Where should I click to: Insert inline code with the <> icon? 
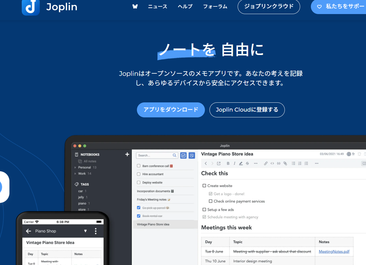(272, 164)
